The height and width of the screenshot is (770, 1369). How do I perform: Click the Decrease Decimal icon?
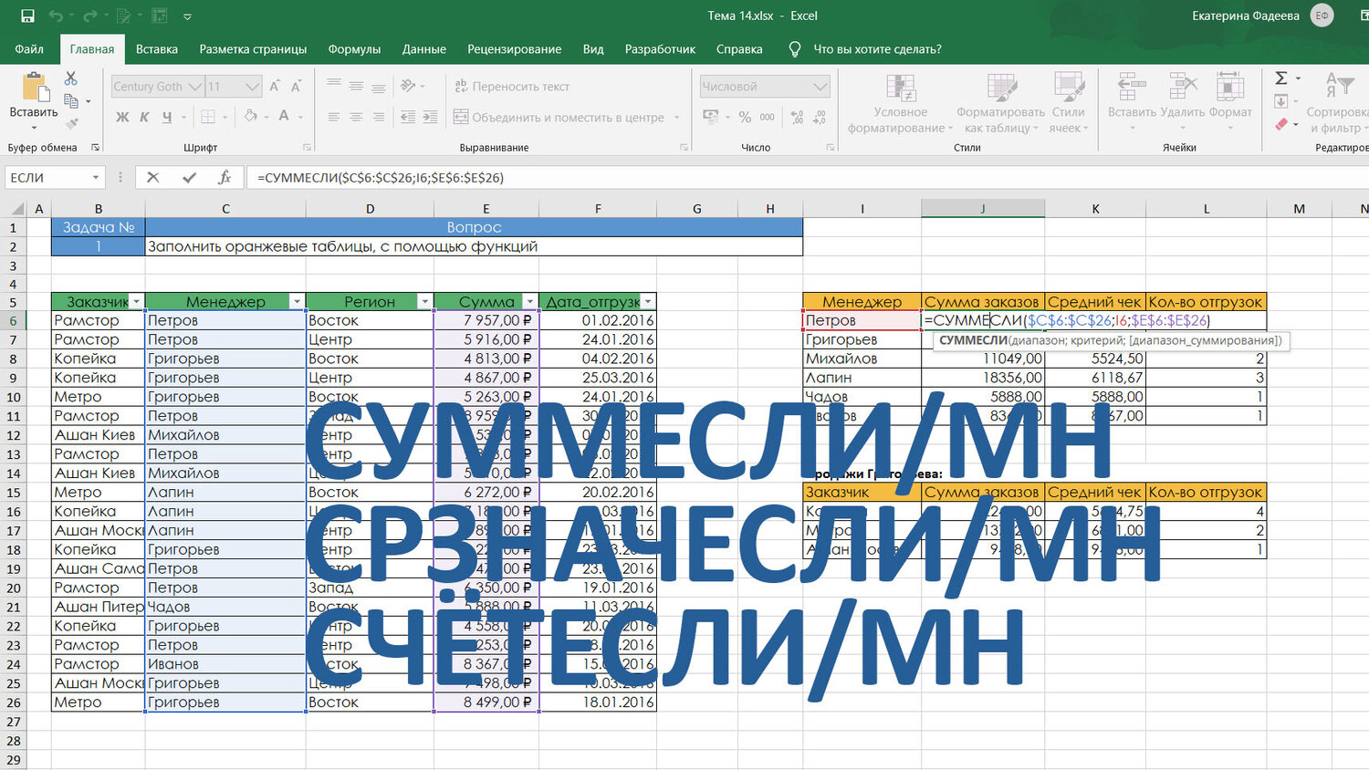tap(820, 117)
